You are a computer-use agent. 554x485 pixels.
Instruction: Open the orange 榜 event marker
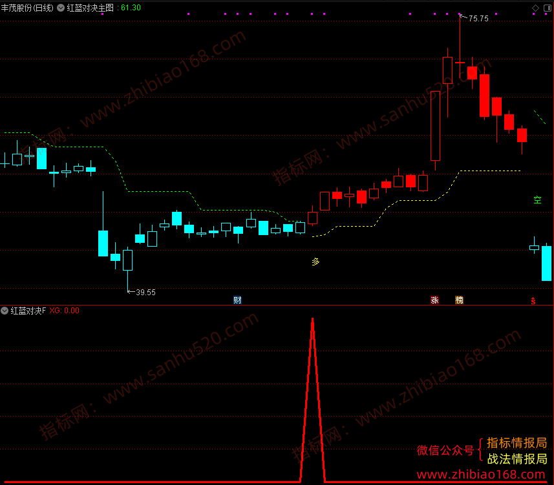click(x=460, y=300)
